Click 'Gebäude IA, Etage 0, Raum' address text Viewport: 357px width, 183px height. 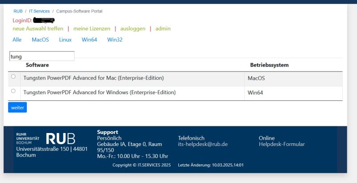129,144
